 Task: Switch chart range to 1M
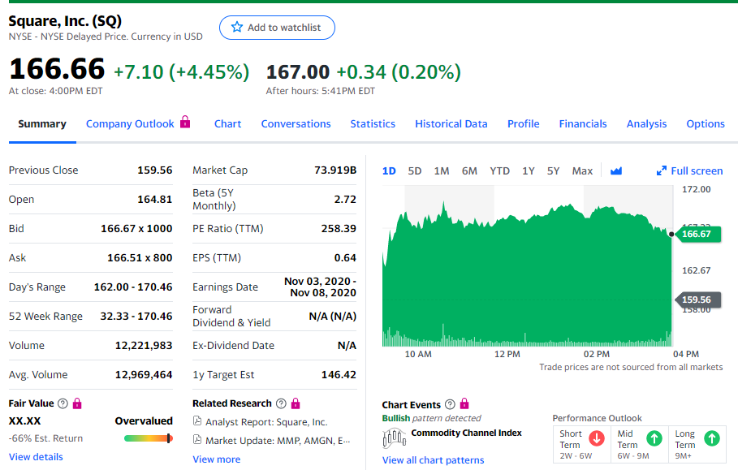click(x=442, y=171)
